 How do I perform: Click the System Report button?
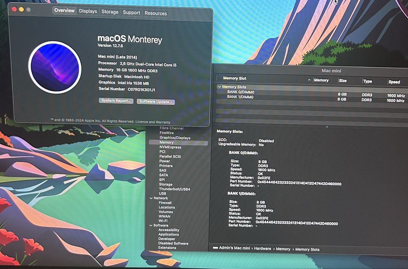[x=116, y=101]
